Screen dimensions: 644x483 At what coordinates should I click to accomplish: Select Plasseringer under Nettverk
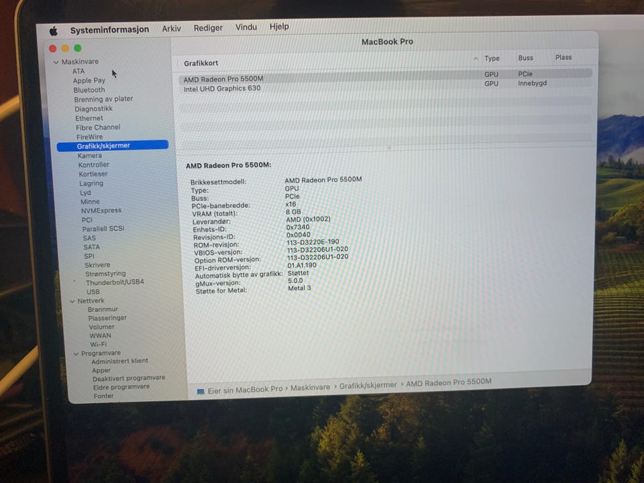click(107, 318)
